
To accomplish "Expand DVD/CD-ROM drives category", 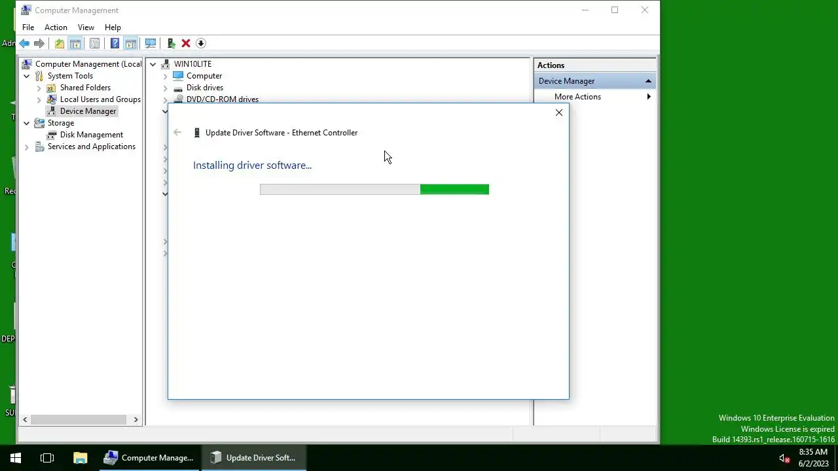I will pyautogui.click(x=166, y=99).
